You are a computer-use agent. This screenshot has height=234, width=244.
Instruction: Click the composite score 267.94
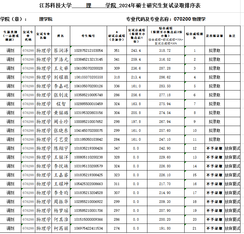coord(165,122)
